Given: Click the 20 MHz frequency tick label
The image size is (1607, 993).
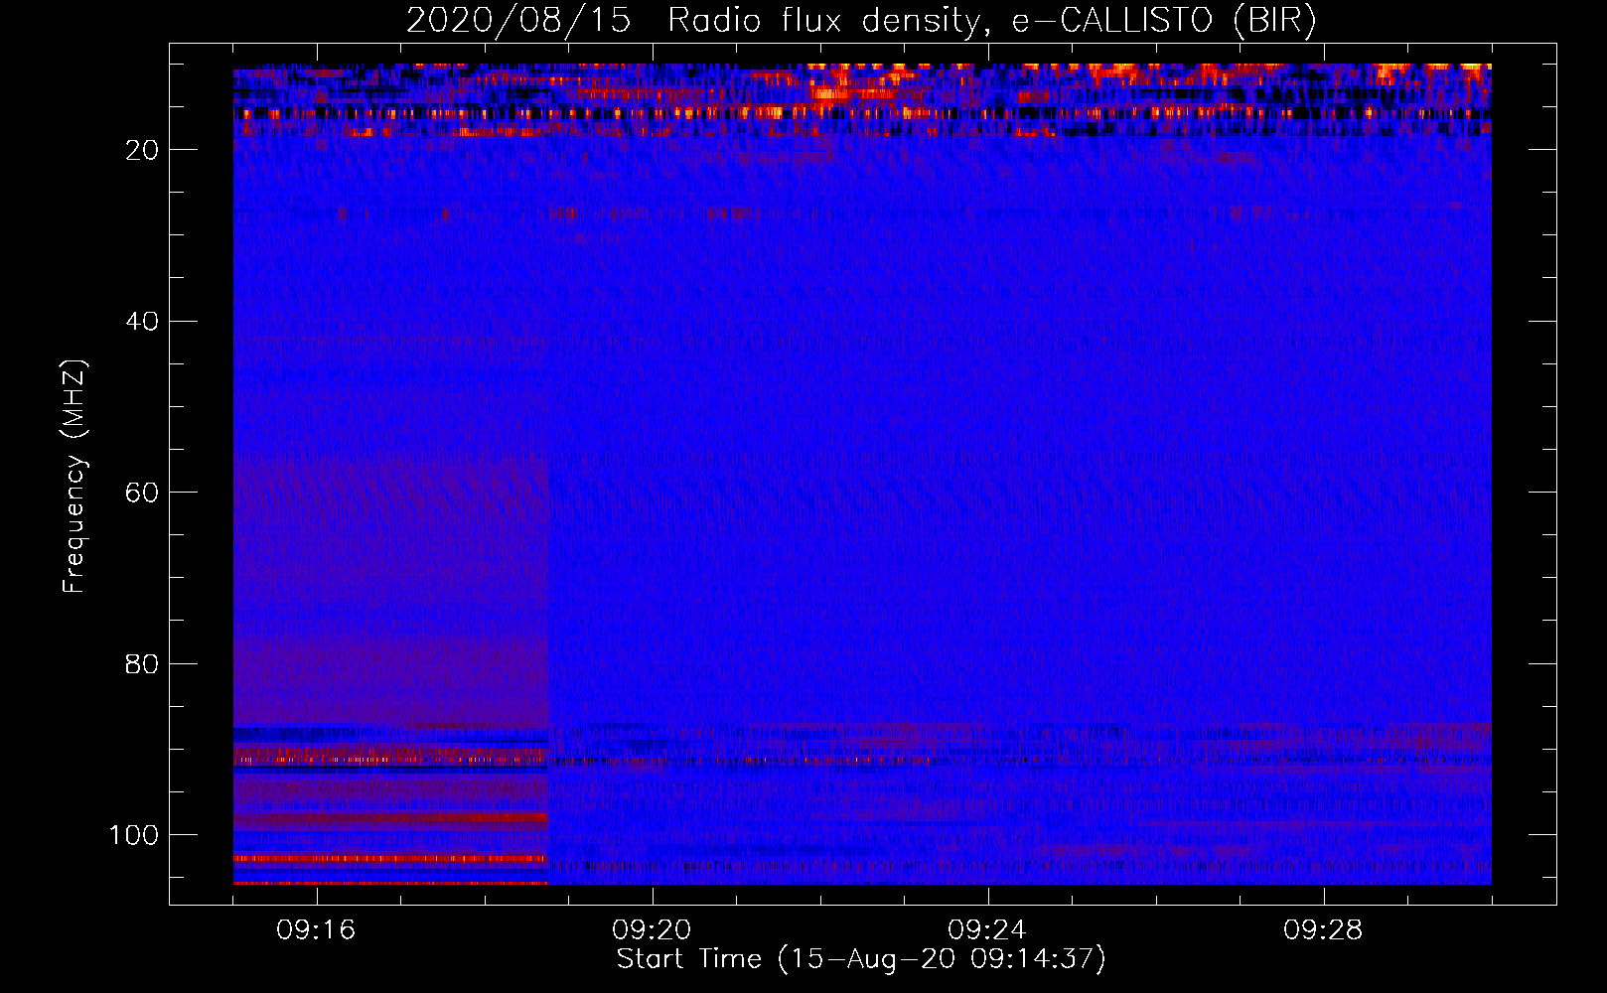Looking at the screenshot, I should tap(143, 150).
